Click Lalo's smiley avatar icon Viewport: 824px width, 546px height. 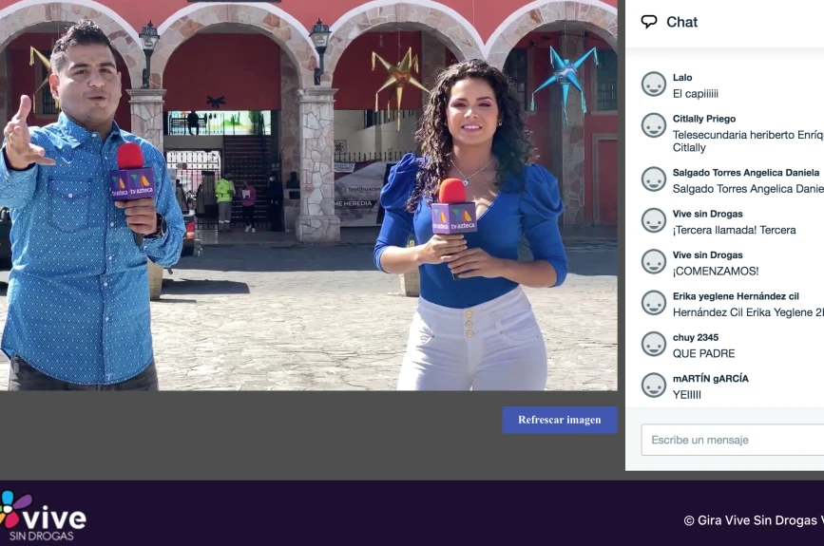pos(654,84)
